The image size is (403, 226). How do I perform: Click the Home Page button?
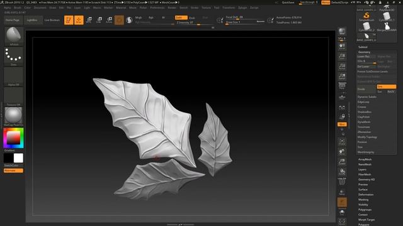[x=13, y=20]
